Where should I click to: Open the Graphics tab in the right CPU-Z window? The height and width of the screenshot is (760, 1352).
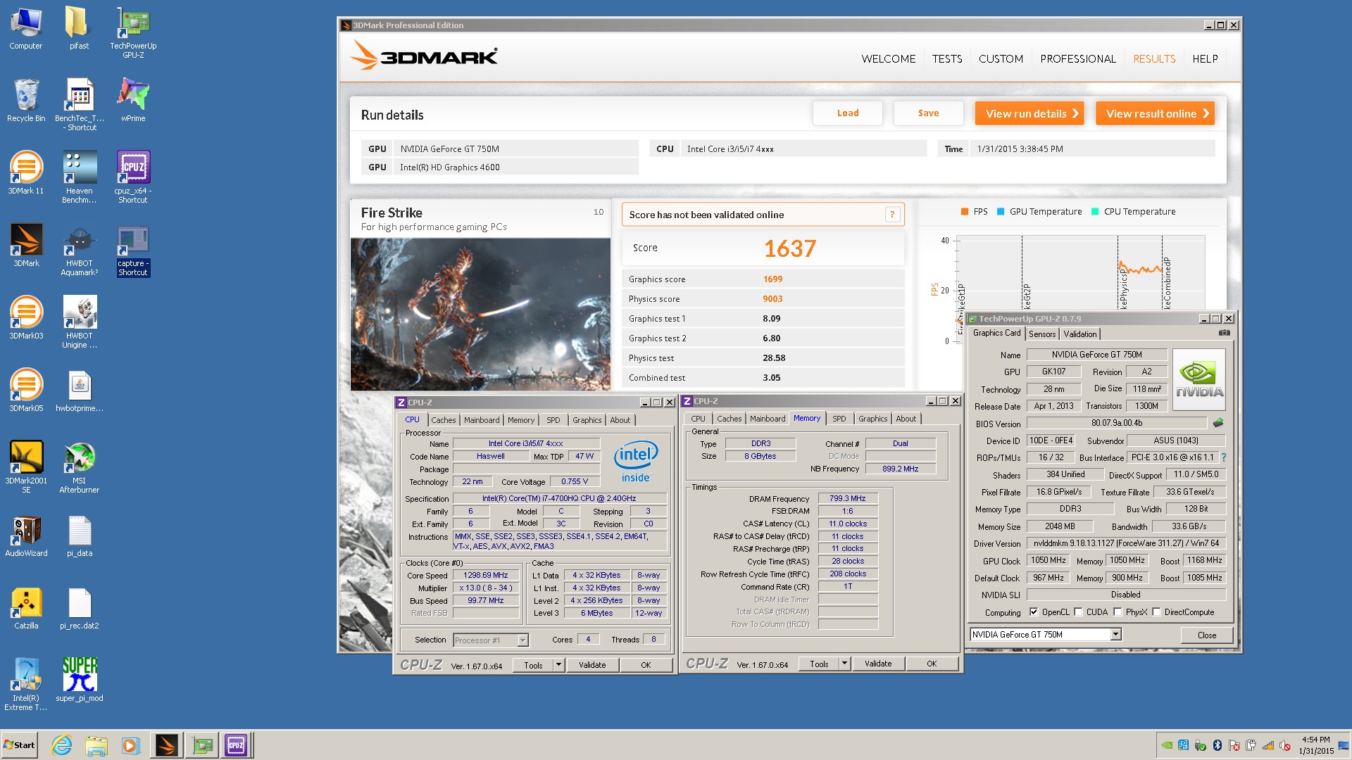(872, 419)
